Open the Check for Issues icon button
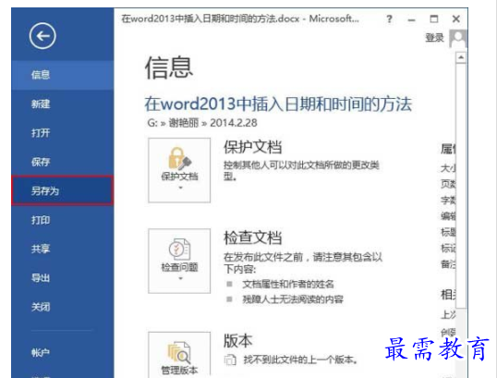497x378 pixels. pyautogui.click(x=179, y=261)
